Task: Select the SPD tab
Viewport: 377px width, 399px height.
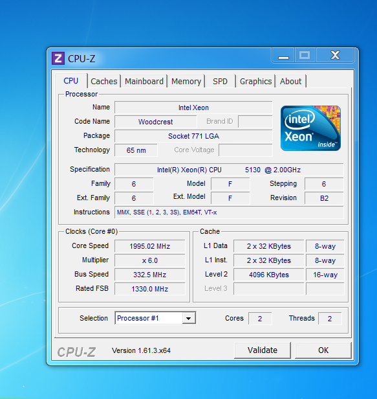Action: pyautogui.click(x=221, y=81)
